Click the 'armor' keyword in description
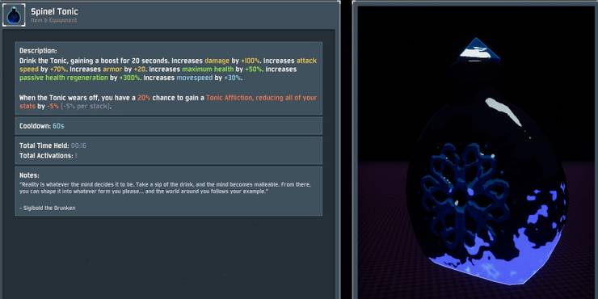 112,69
